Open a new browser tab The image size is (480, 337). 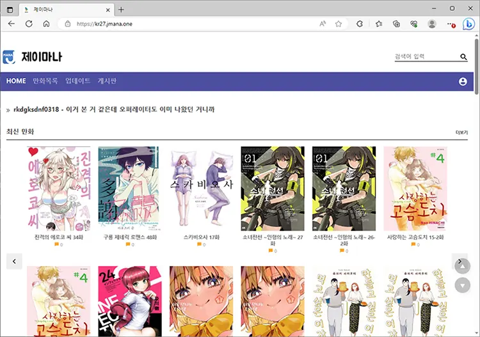(x=121, y=10)
